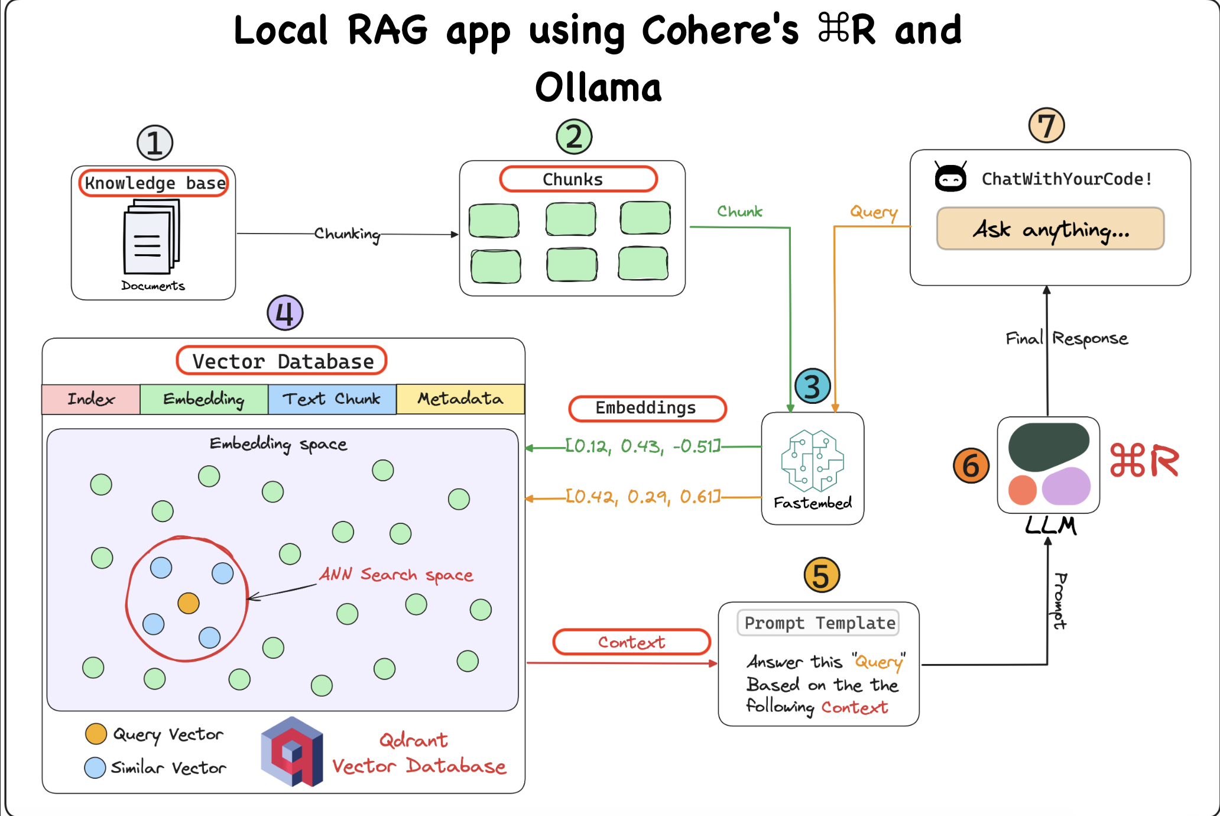
Task: Click the 'ANN Search space' annotation
Action: coord(396,575)
